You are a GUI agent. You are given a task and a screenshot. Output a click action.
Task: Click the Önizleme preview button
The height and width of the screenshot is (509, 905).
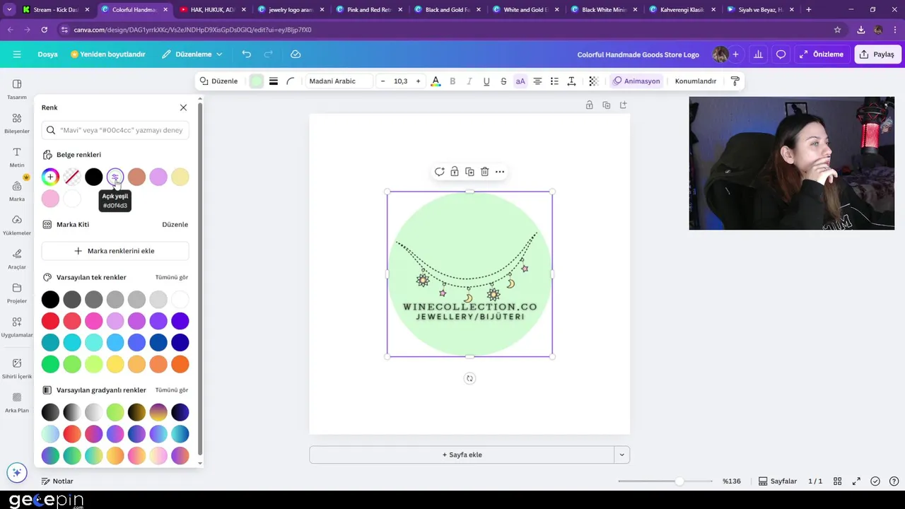(x=821, y=54)
